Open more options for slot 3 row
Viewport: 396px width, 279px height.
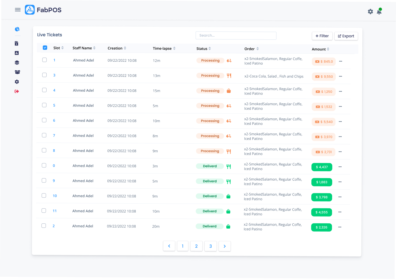(341, 76)
